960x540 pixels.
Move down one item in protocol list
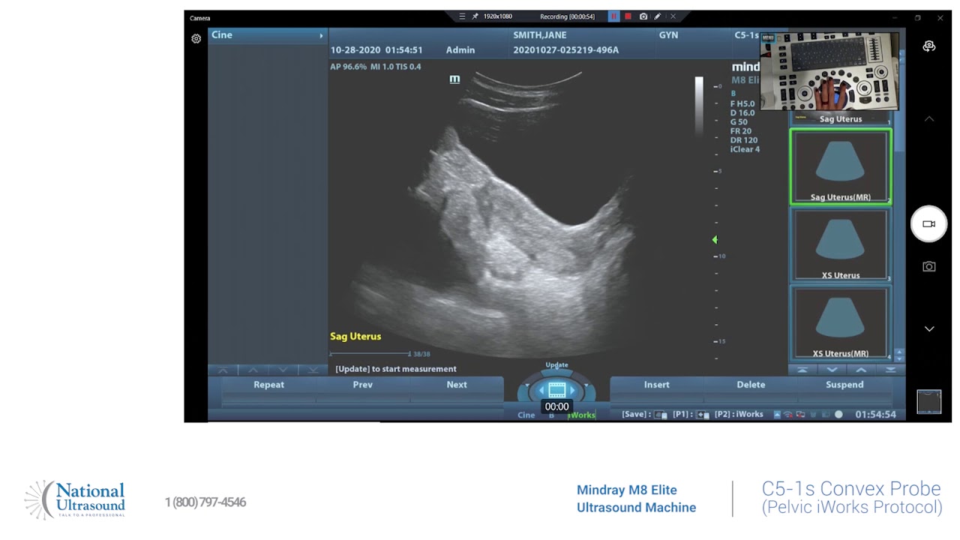coord(832,370)
